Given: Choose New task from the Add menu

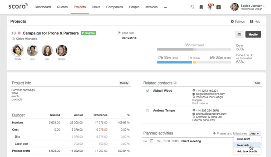Looking at the screenshot, I should click(x=247, y=145).
